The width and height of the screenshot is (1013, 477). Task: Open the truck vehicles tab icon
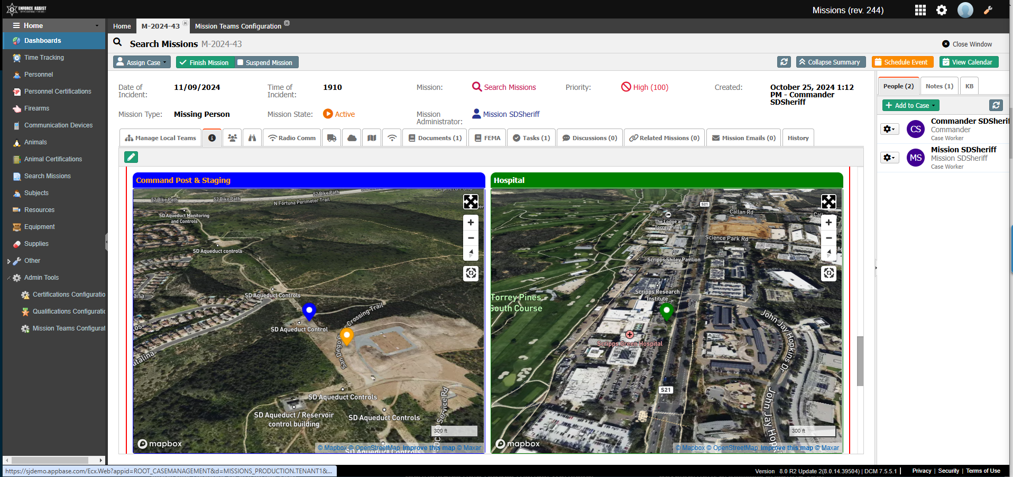331,138
